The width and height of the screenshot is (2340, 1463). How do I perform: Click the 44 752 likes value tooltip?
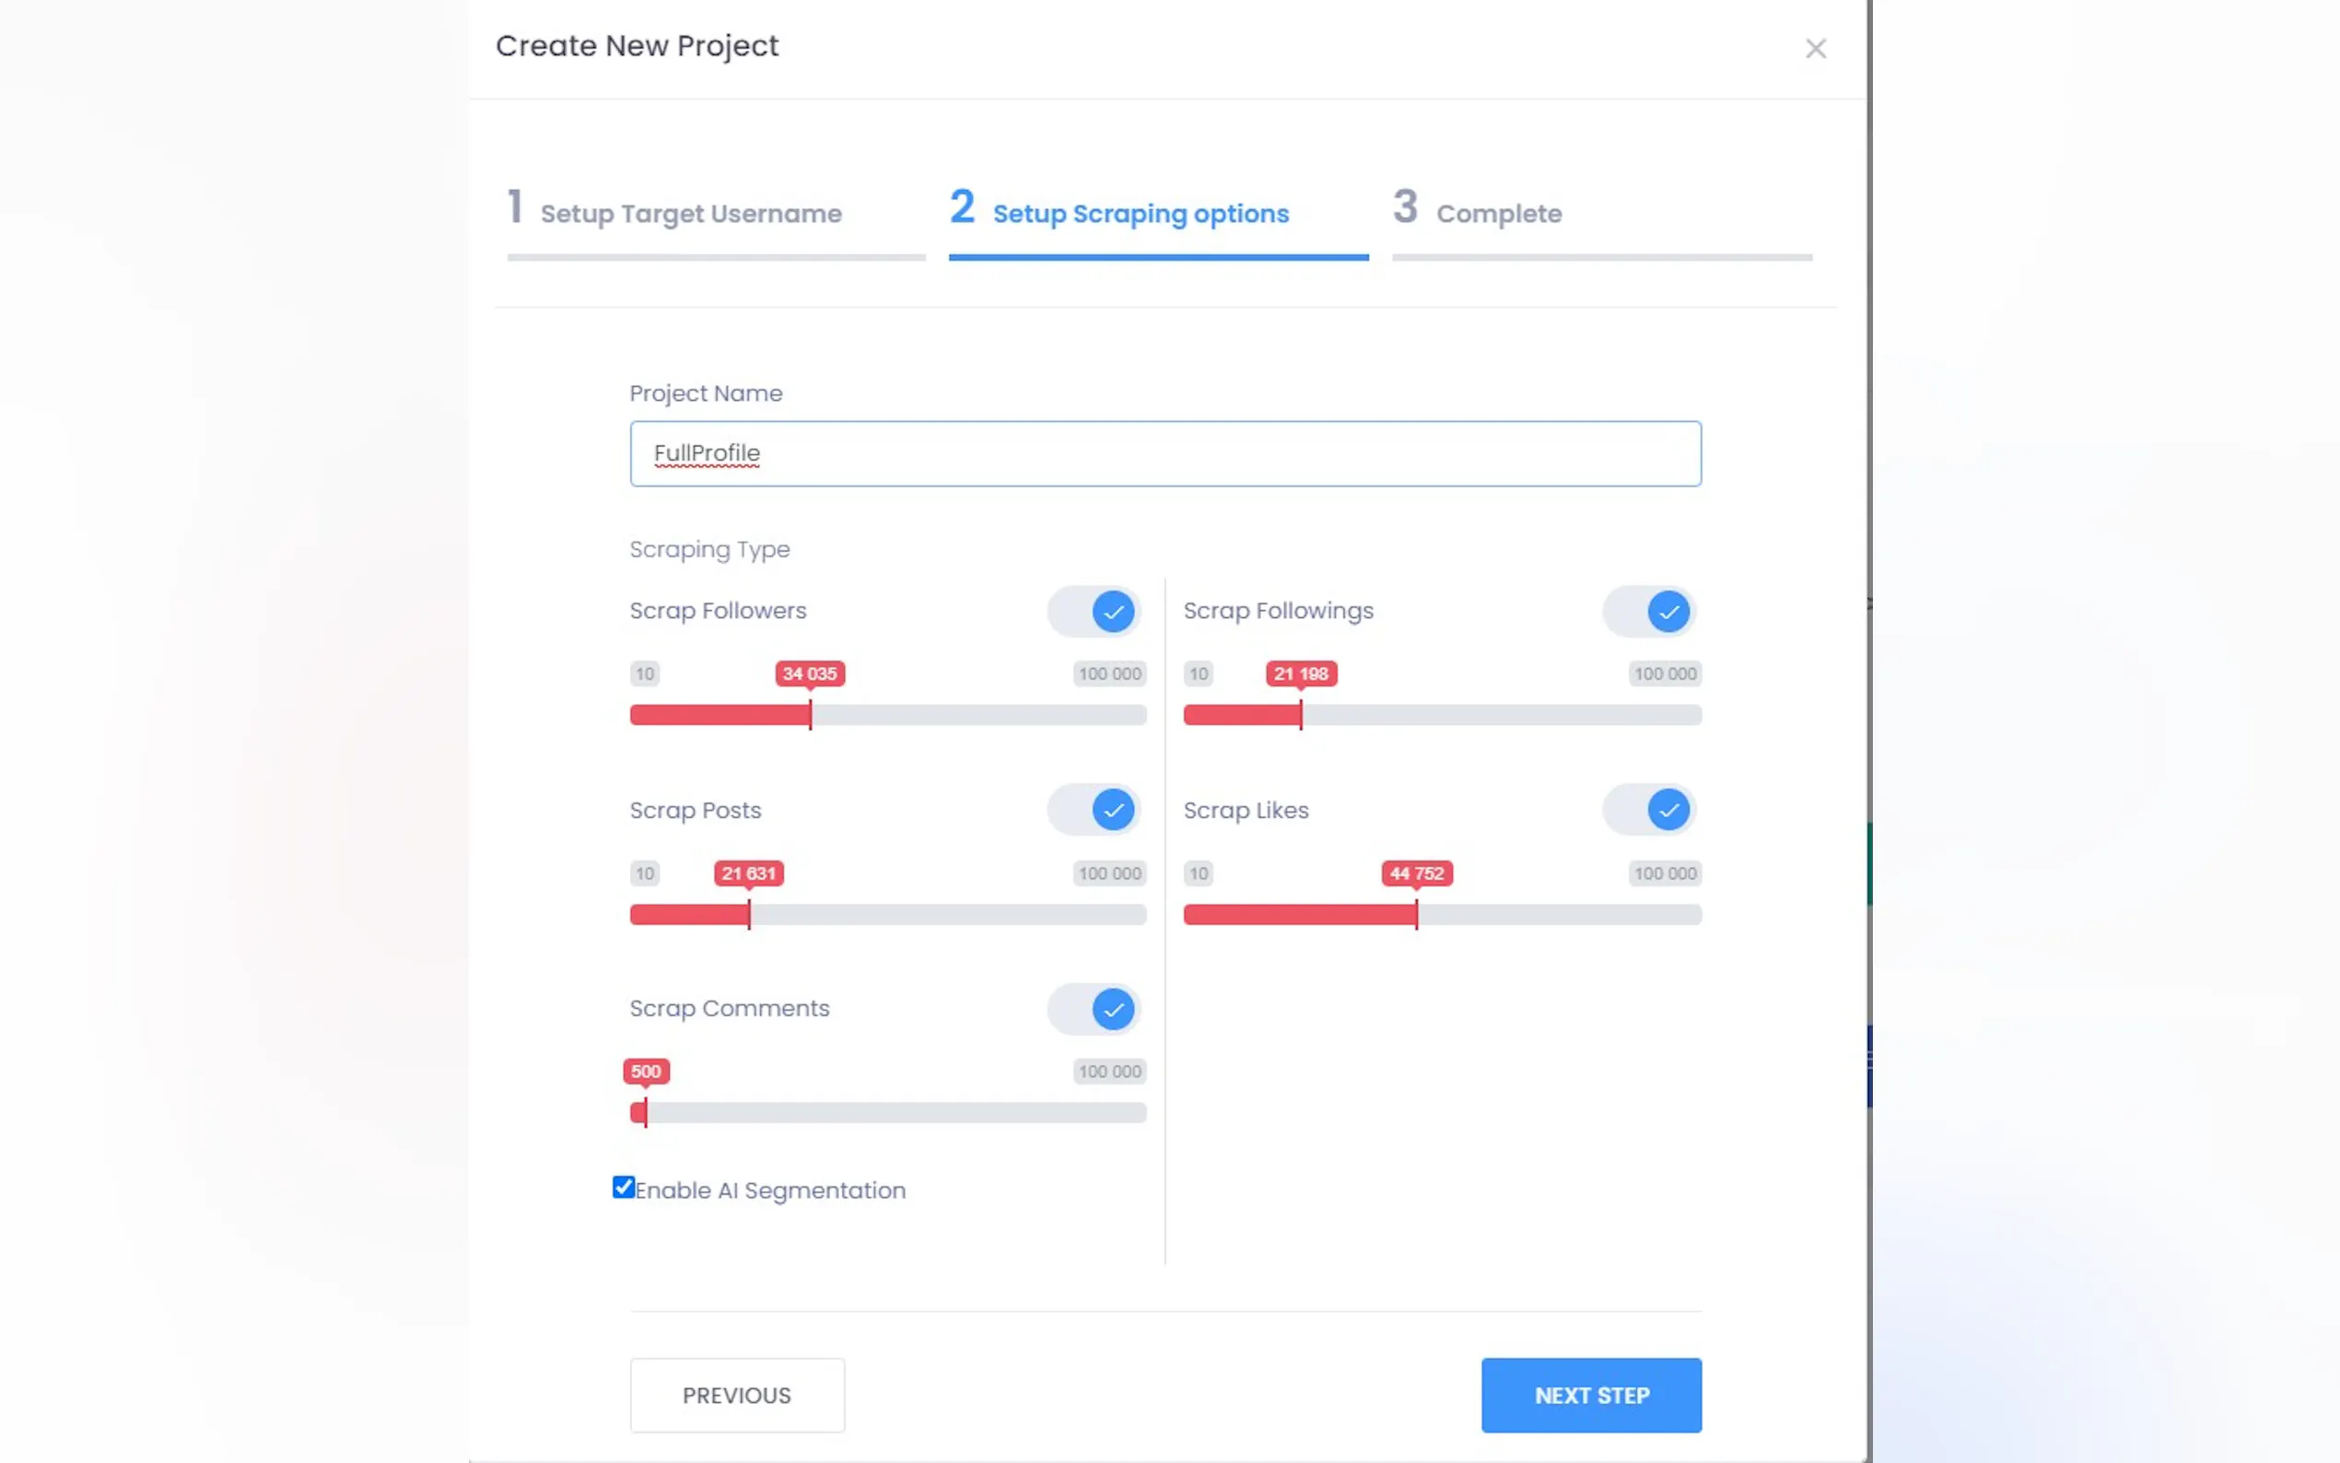[x=1416, y=872]
